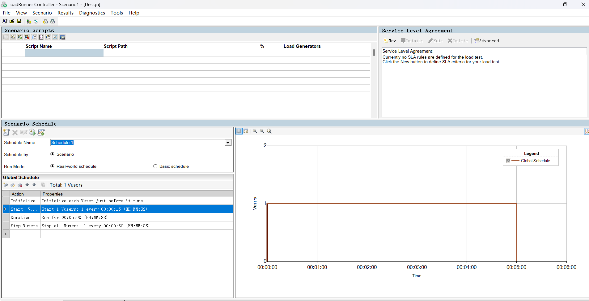Screen dimensions: 589x301
Task: Click the SLA Details button
Action: [412, 41]
